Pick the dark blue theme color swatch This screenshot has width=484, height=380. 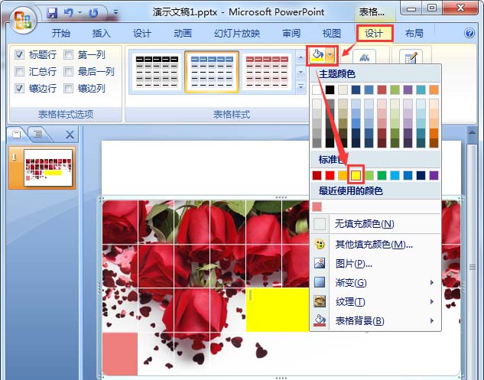(356, 89)
